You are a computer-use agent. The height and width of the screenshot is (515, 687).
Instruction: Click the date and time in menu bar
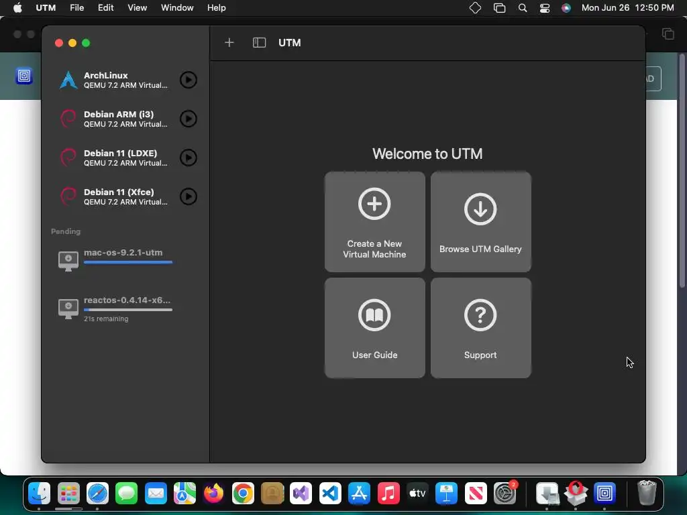click(627, 8)
